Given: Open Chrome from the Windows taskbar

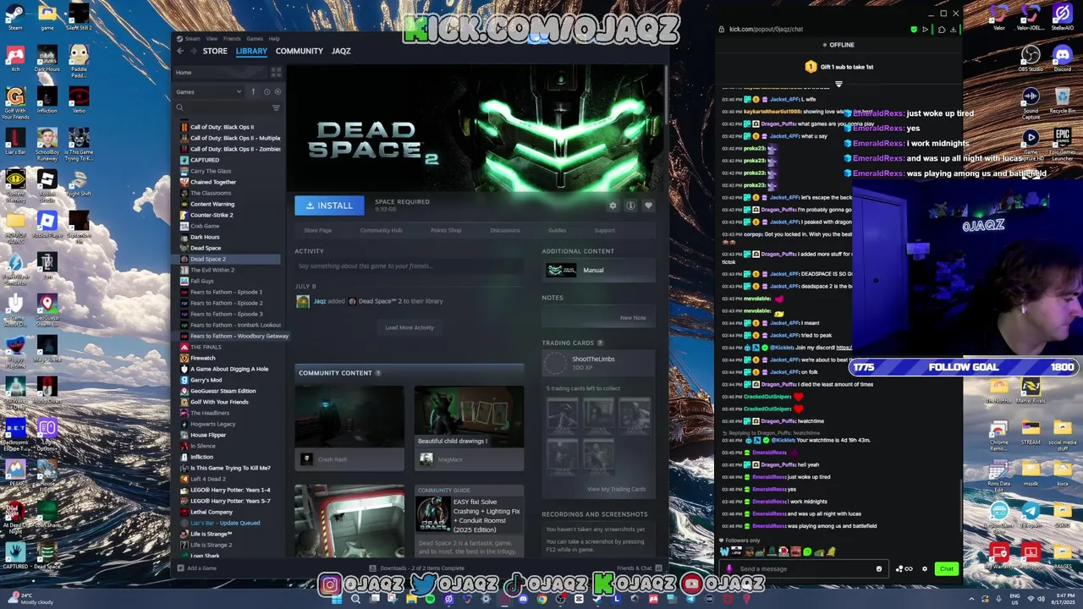Looking at the screenshot, I should (541, 599).
